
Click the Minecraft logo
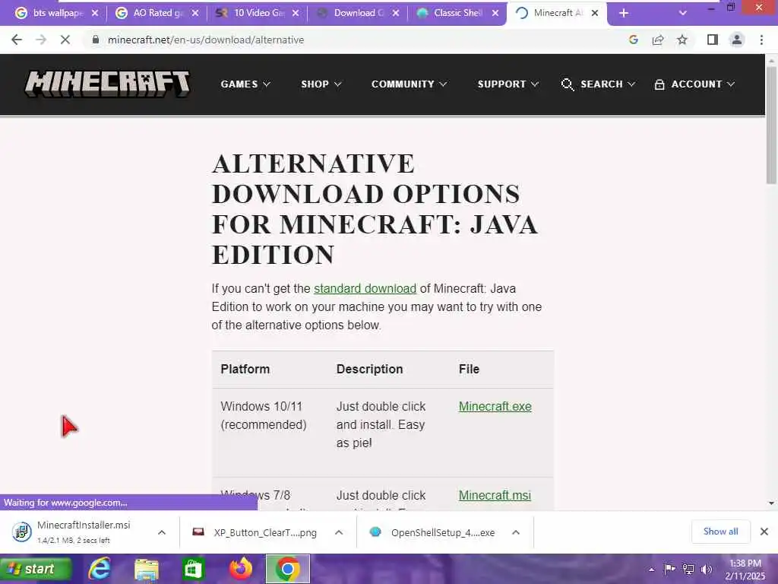(x=107, y=84)
